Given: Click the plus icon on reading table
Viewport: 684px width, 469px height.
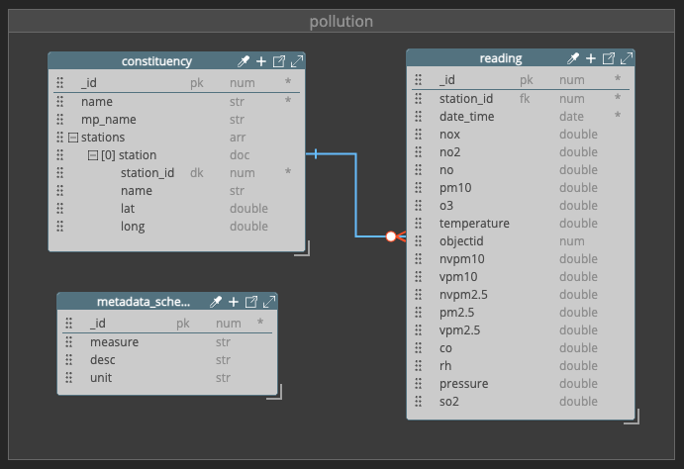Looking at the screenshot, I should coord(591,58).
